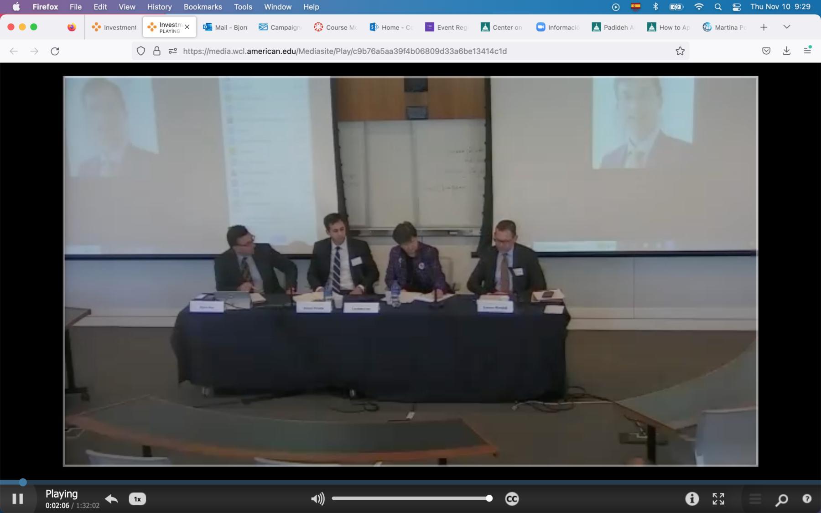Open the player help icon
This screenshot has height=513, width=821.
tap(808, 498)
